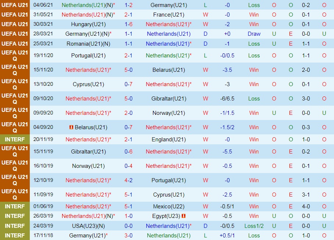334x240 pixels.
Task: Click the Draw result in the 28/03/21 row
Action: (254, 33)
